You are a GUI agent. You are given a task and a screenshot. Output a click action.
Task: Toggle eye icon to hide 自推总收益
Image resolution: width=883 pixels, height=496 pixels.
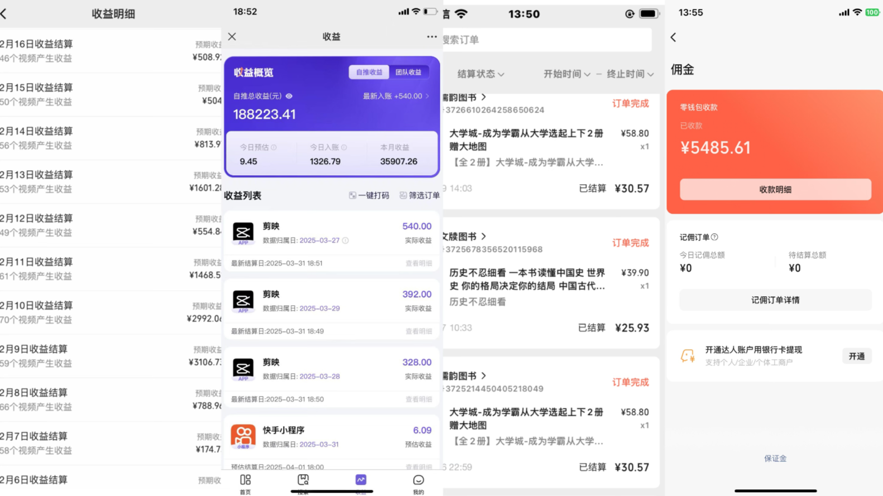click(289, 96)
